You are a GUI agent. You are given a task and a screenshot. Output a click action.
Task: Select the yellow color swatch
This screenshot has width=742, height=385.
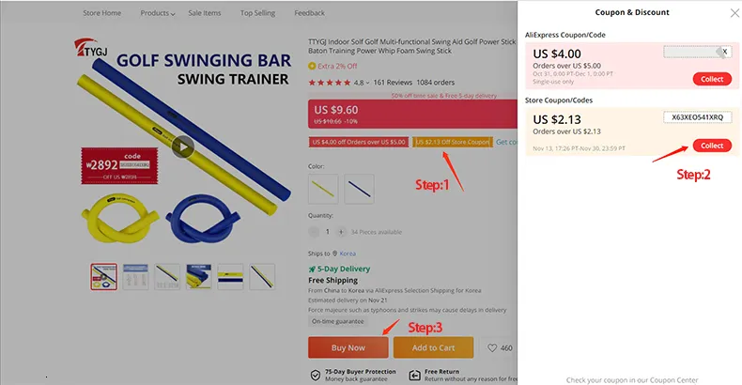point(323,189)
